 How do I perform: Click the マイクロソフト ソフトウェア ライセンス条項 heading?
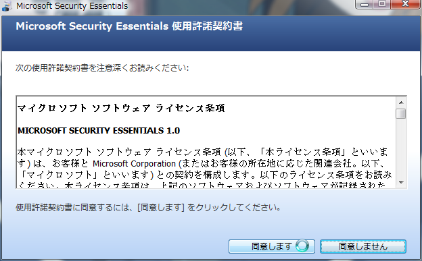coord(121,108)
